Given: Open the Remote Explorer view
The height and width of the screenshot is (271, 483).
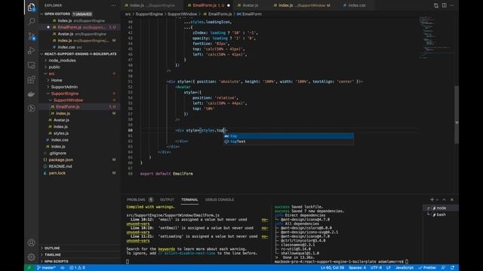Looking at the screenshot, I should click(x=32, y=65).
